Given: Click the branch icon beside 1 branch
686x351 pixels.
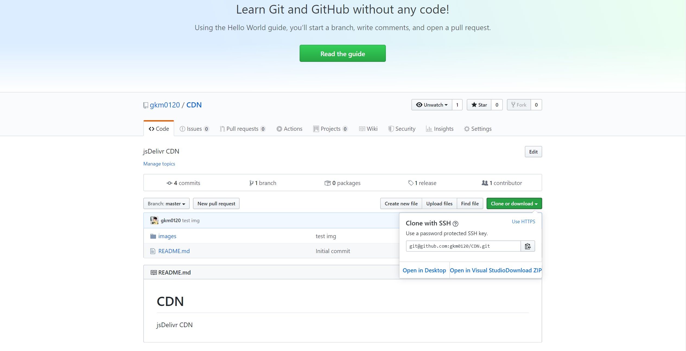Looking at the screenshot, I should point(251,183).
